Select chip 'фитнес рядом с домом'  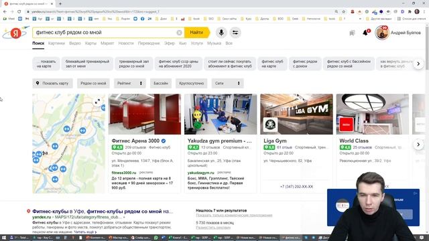pos(305,64)
